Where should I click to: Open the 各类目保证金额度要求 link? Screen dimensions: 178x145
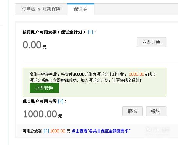[101, 131]
